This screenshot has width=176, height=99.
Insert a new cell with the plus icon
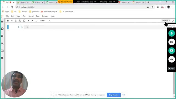(x=12, y=21)
